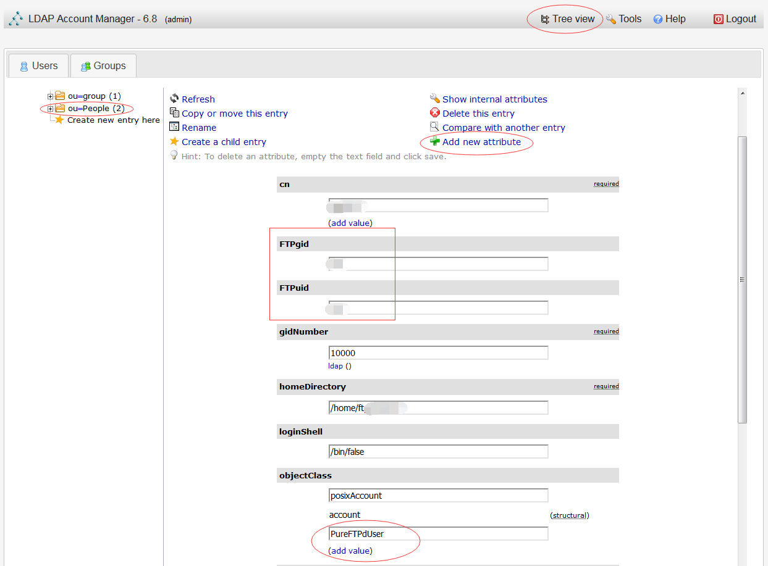Switch to the Groups tab

tap(103, 66)
